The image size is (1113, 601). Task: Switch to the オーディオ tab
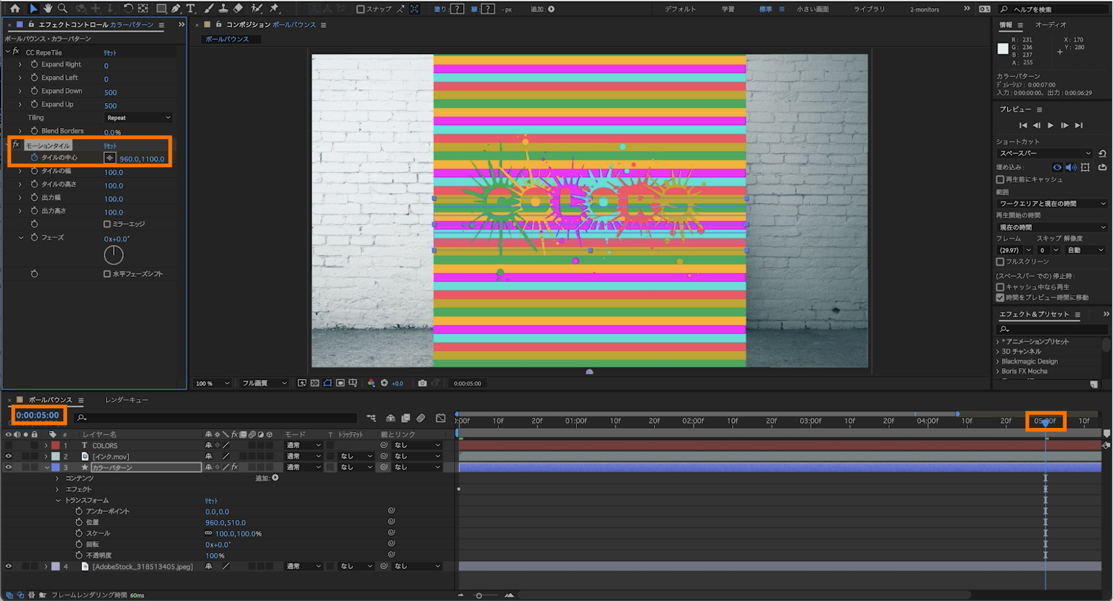1051,25
